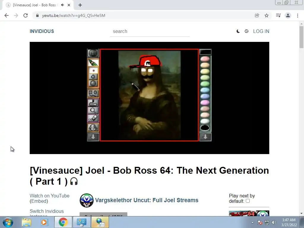Bookmark this page with the star icon
Image resolution: width=304 pixels, height=228 pixels.
coord(267,15)
